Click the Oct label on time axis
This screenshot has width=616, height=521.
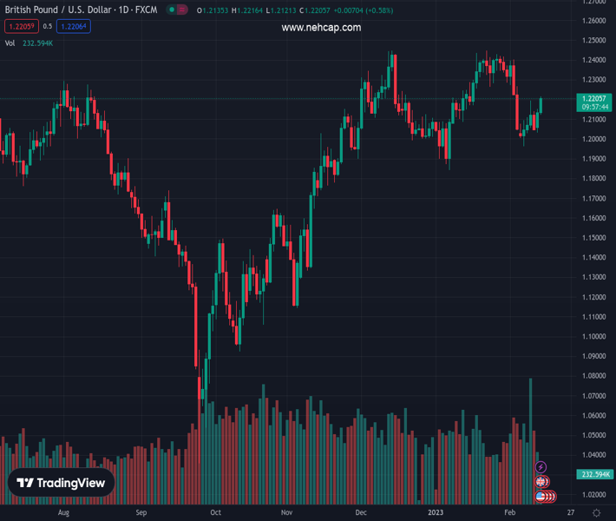click(215, 512)
